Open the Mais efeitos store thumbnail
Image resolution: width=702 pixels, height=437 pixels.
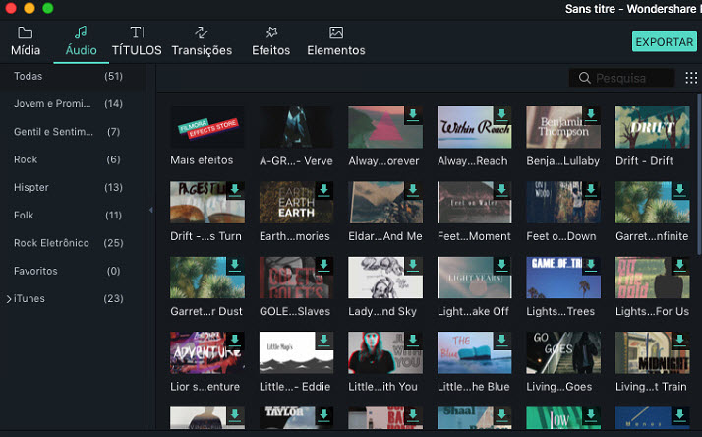click(x=207, y=127)
